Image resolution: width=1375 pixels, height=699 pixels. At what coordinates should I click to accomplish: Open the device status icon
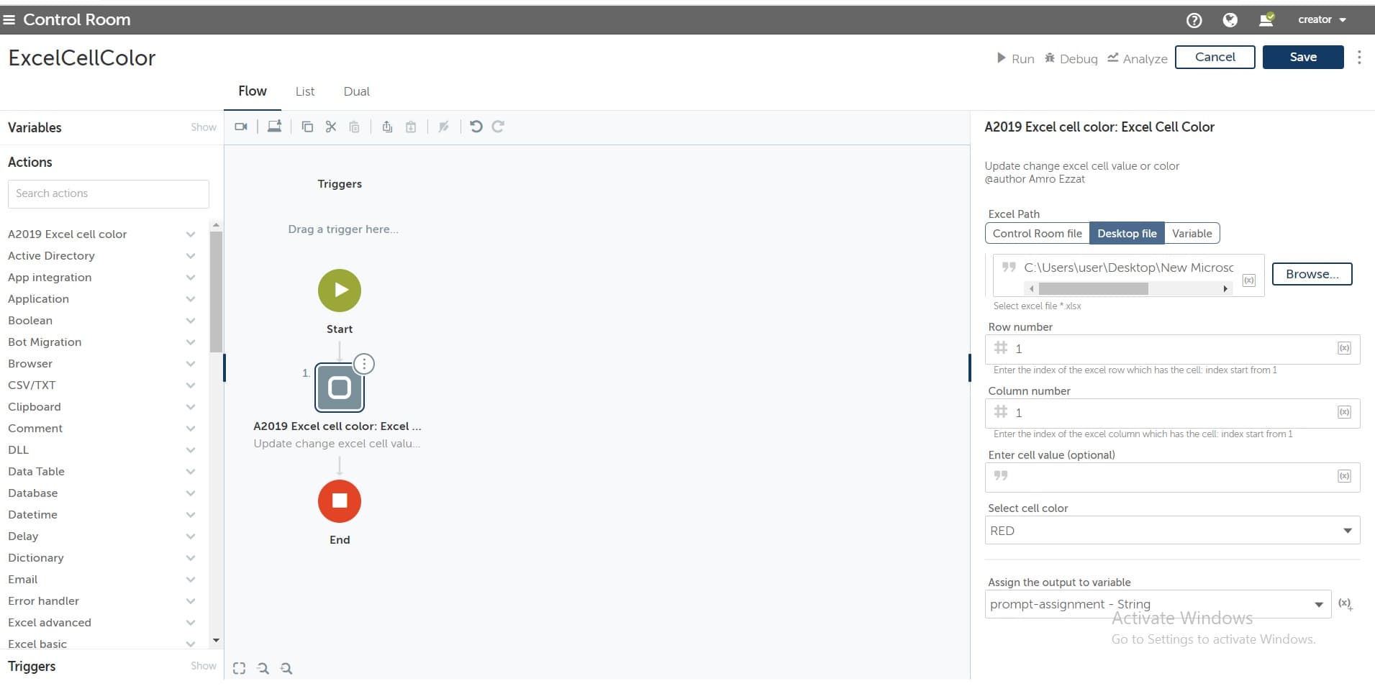[1266, 19]
